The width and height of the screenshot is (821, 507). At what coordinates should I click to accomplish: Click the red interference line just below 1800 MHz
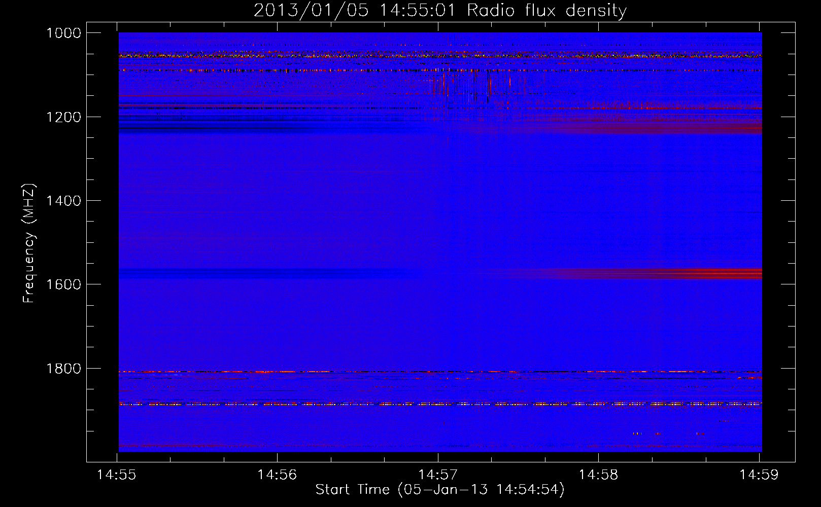440,372
